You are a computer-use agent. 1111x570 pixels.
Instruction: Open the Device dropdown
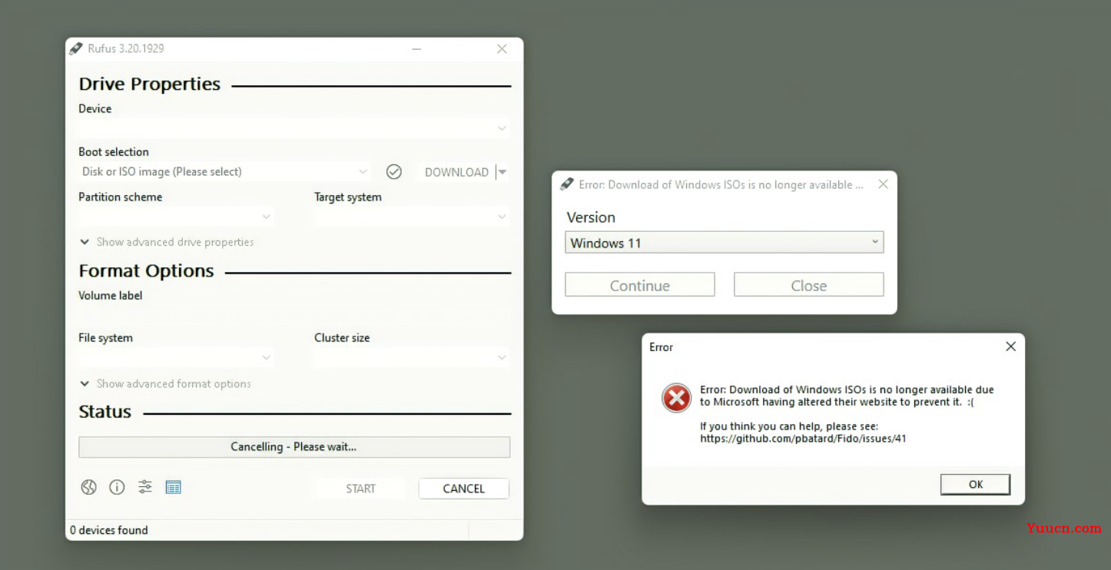pyautogui.click(x=294, y=128)
